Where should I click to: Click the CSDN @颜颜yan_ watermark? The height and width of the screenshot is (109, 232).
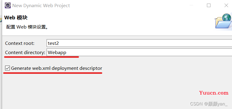click(x=209, y=104)
